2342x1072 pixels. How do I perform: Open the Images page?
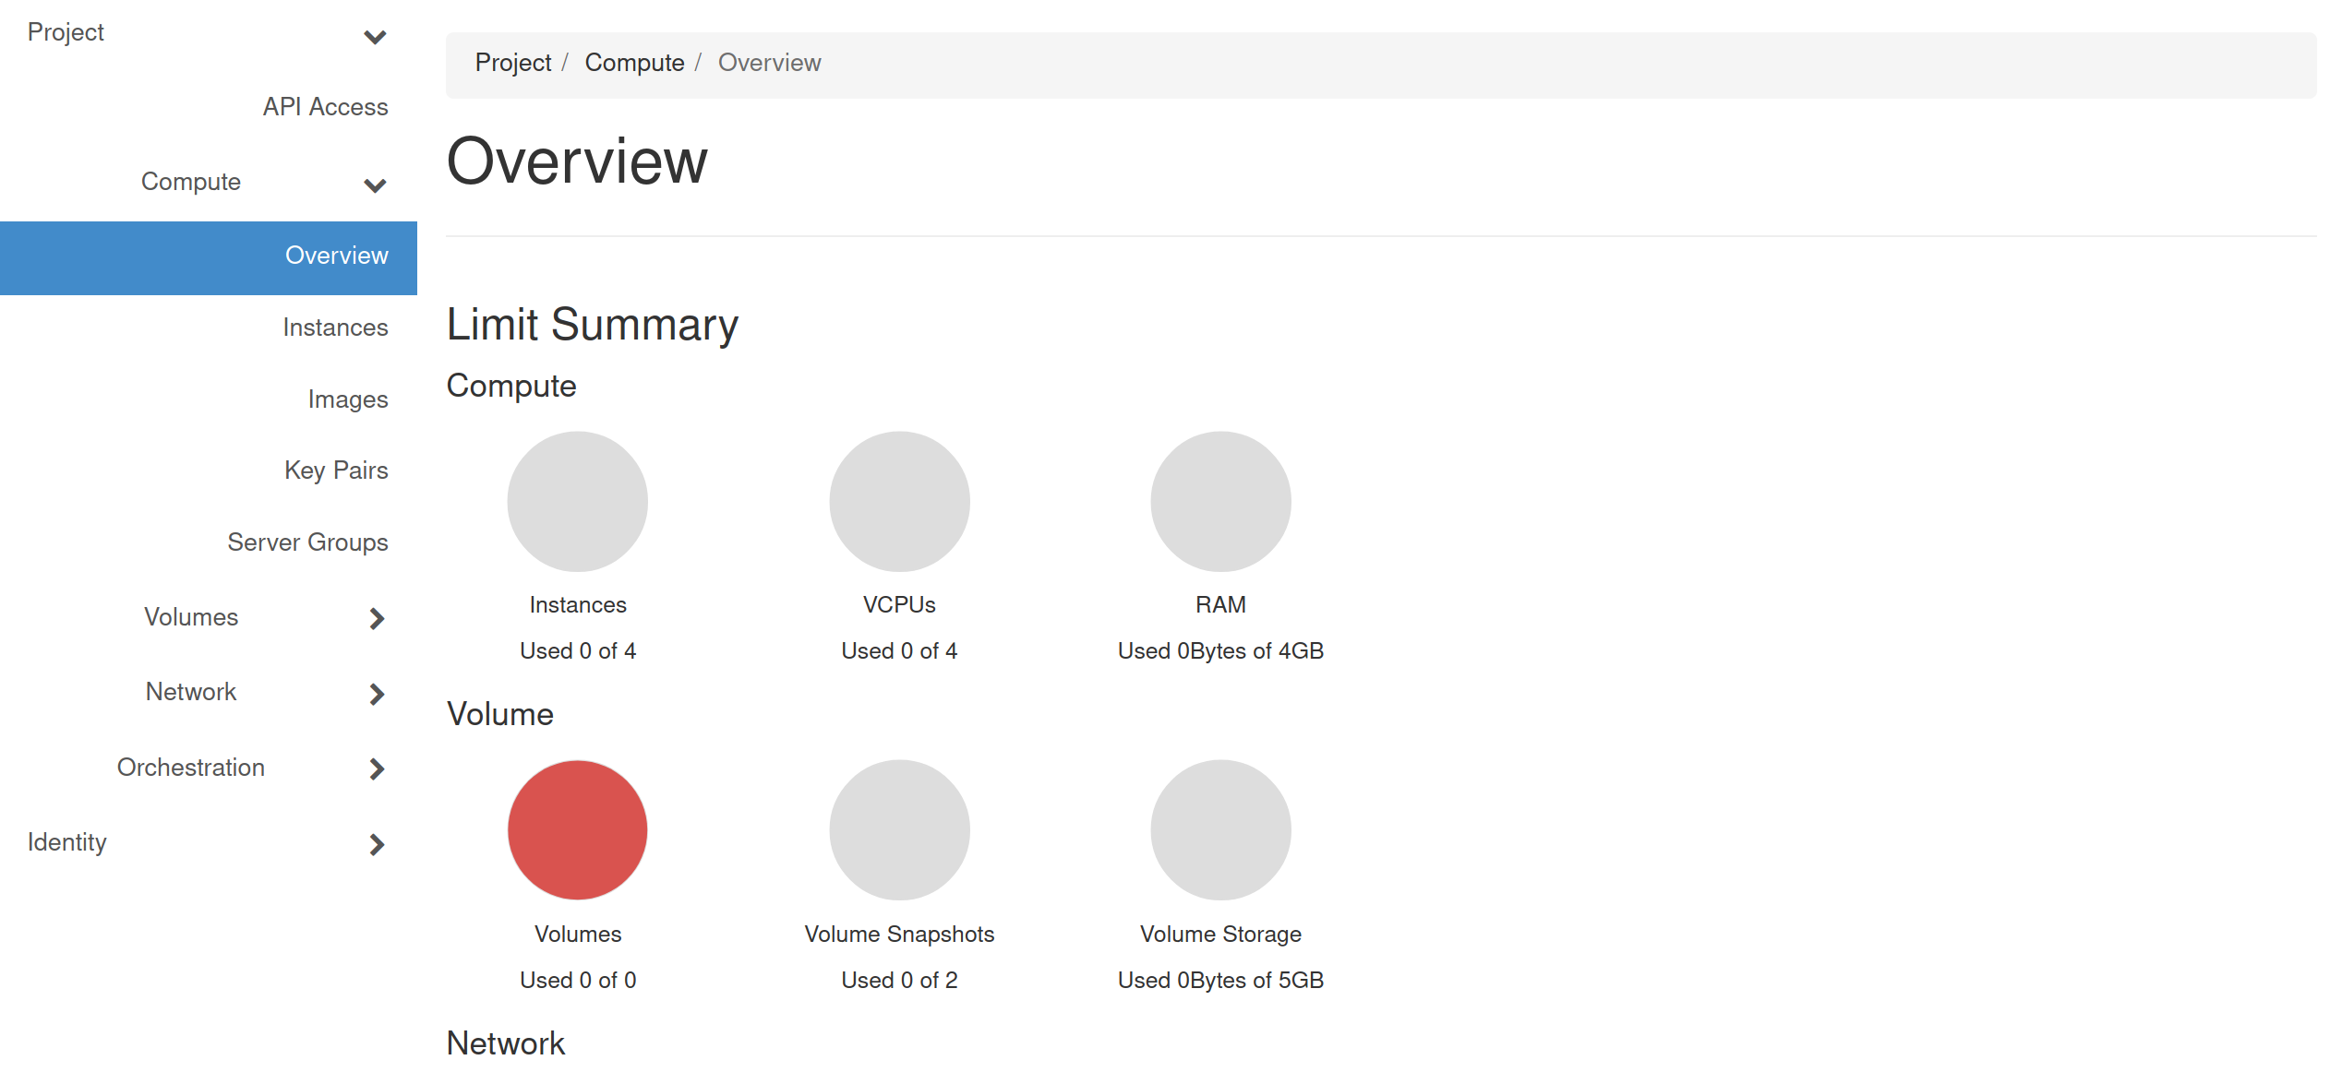(347, 399)
